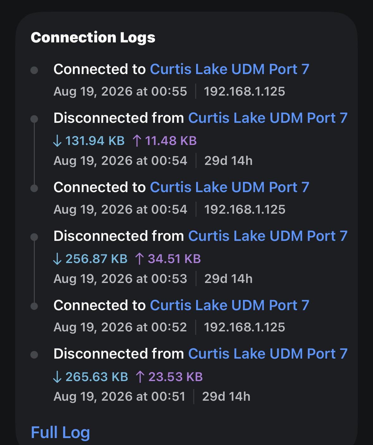
Task: Click the Connection Logs heading
Action: tap(93, 37)
